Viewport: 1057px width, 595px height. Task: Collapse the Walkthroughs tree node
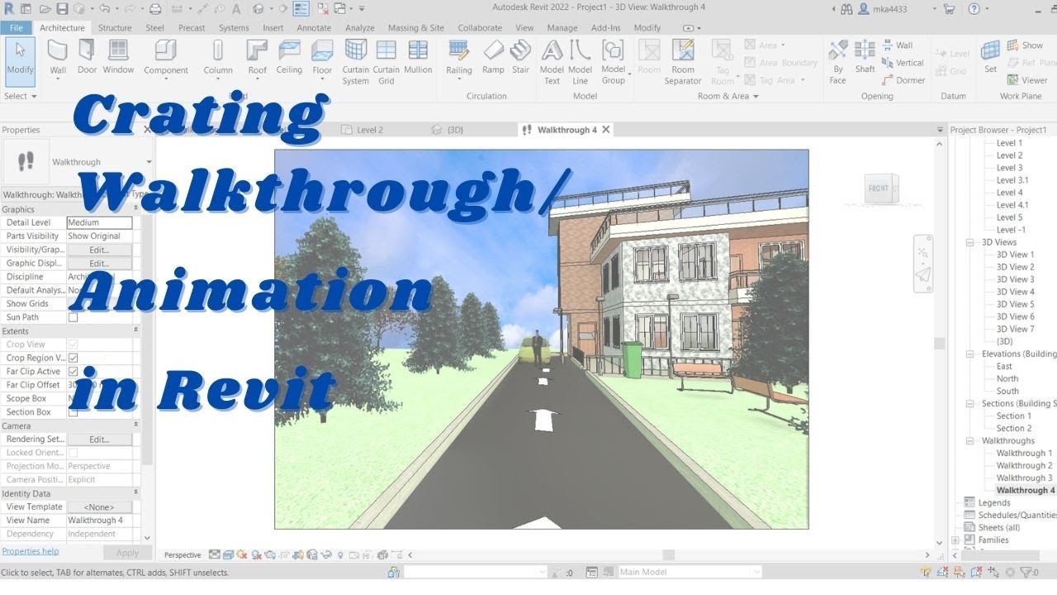coord(969,440)
